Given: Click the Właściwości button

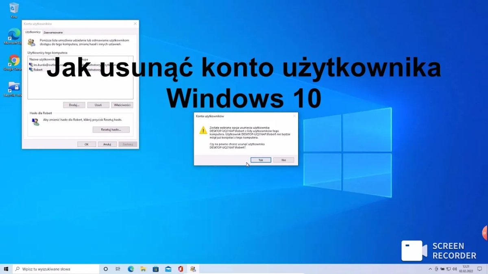Looking at the screenshot, I should (122, 105).
